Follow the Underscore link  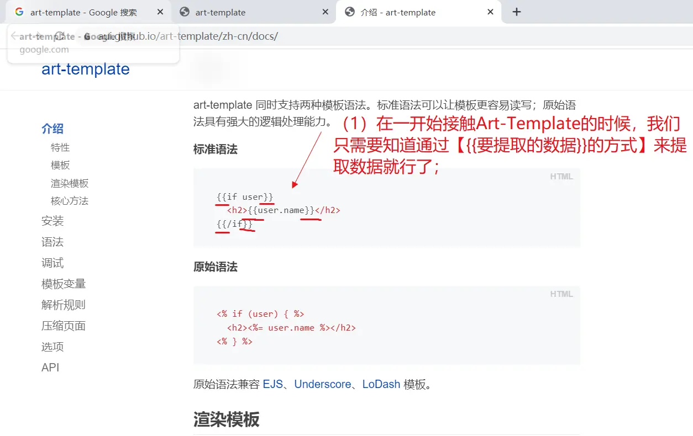[323, 384]
